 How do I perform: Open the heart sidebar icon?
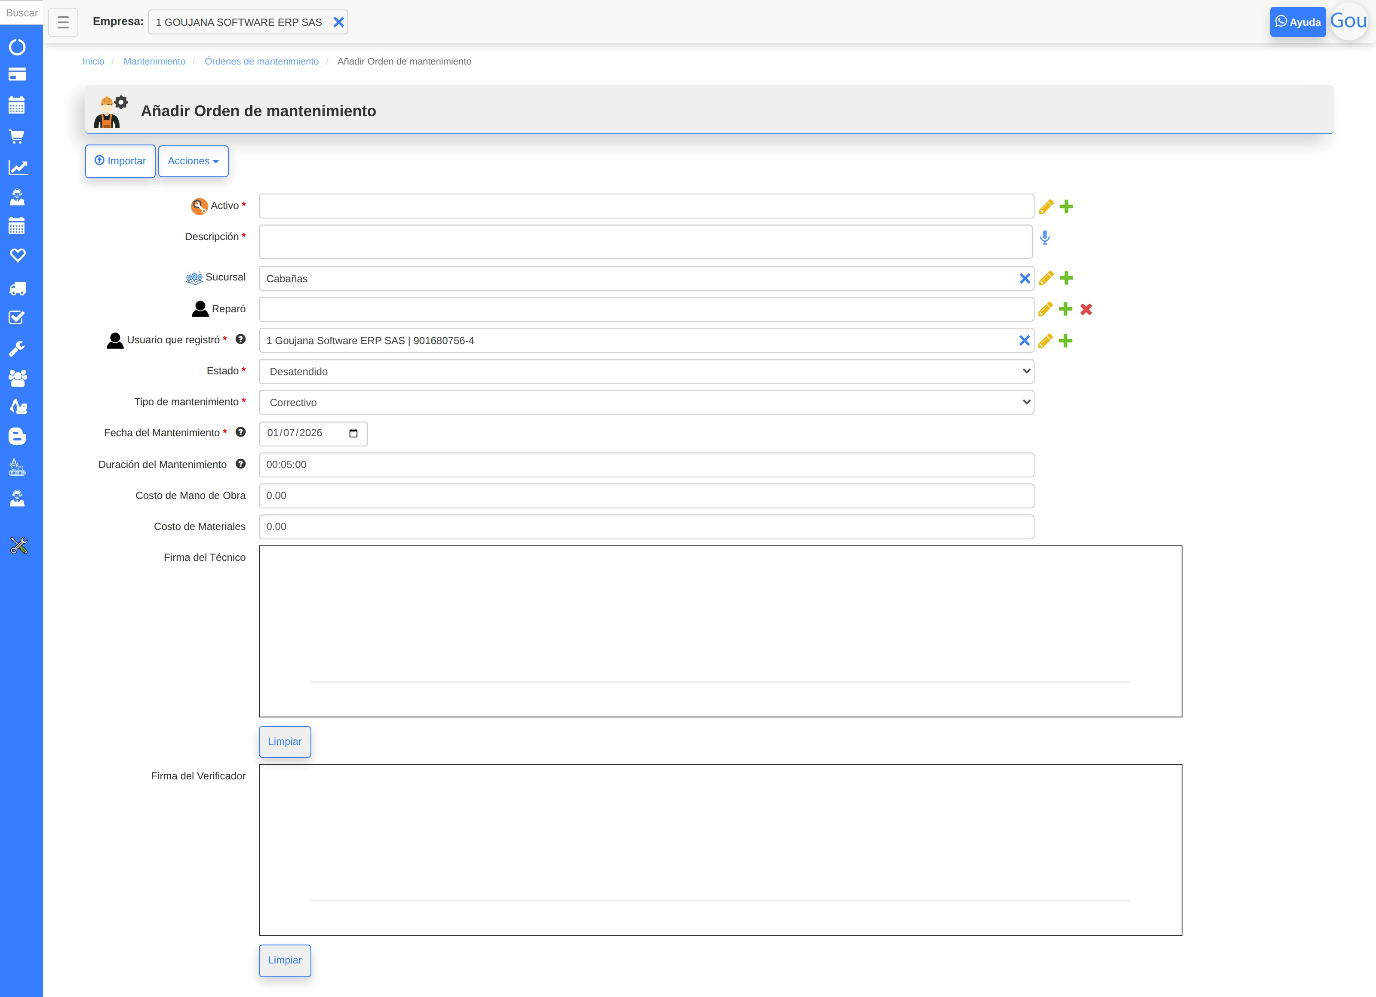(18, 255)
